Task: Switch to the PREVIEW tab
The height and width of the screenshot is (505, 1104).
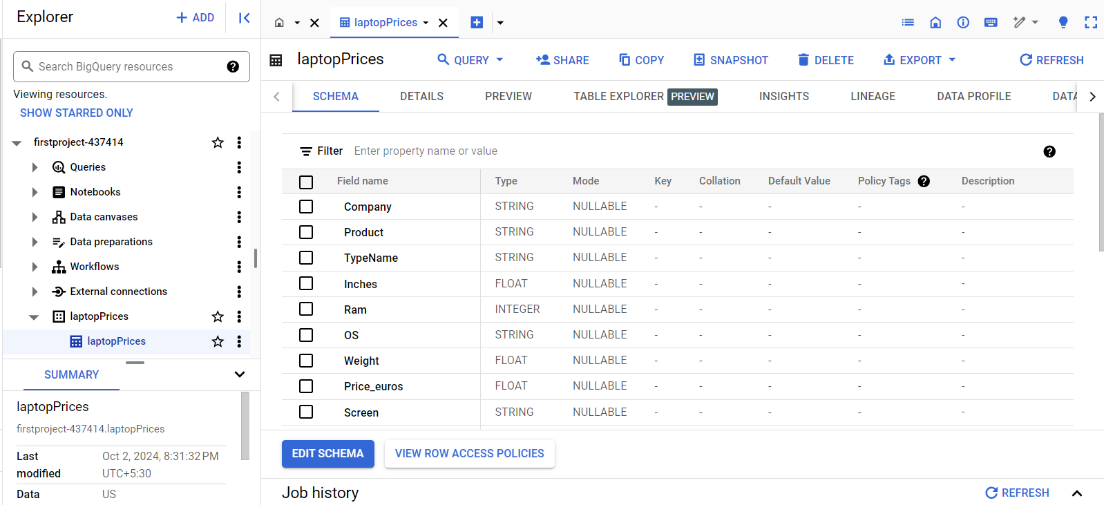Action: coord(508,96)
